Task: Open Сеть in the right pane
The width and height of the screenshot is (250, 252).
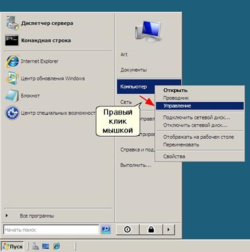Action: pyautogui.click(x=126, y=102)
